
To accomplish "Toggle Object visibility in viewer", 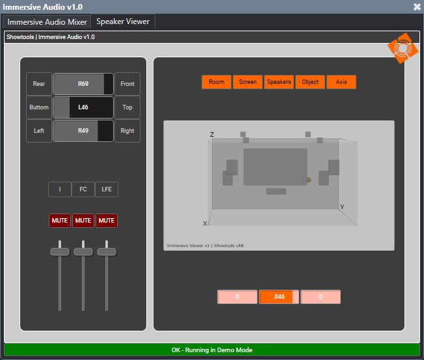I will click(x=310, y=82).
